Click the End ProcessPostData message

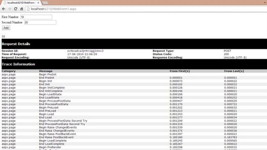54,104
